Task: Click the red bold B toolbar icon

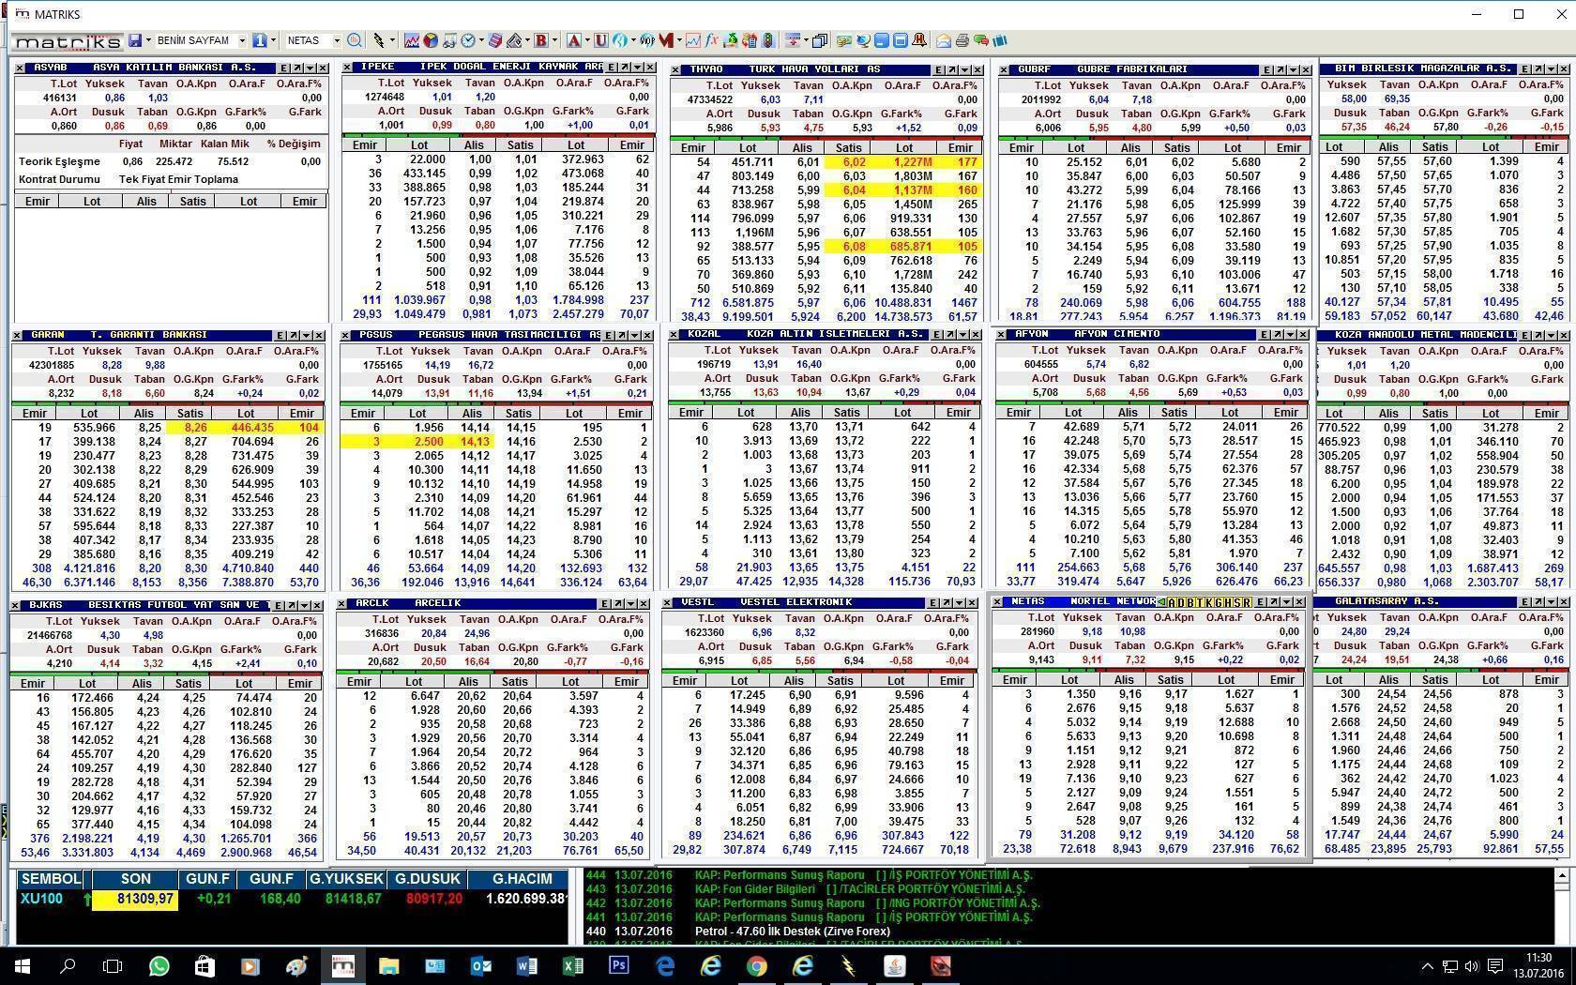Action: tap(540, 40)
